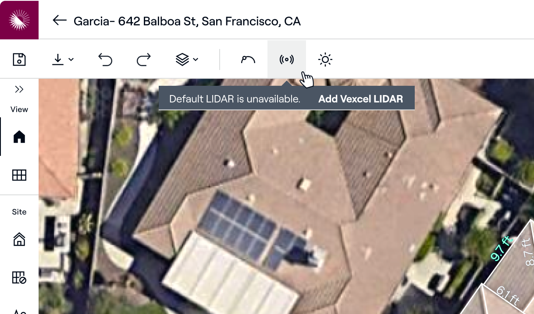Open the download icon menu
Image resolution: width=534 pixels, height=314 pixels.
pos(63,60)
